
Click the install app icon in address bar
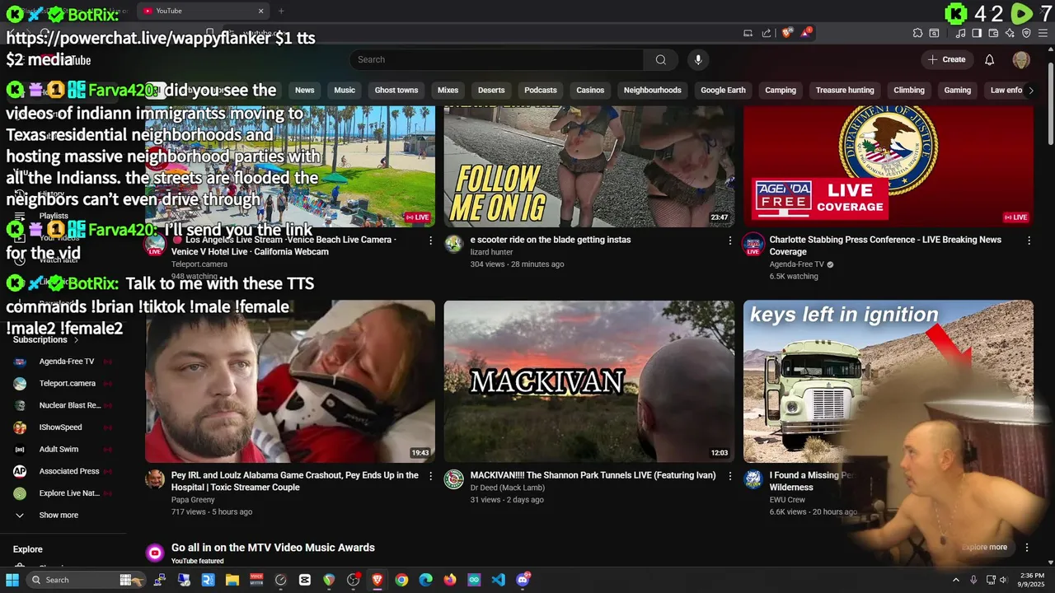point(748,33)
